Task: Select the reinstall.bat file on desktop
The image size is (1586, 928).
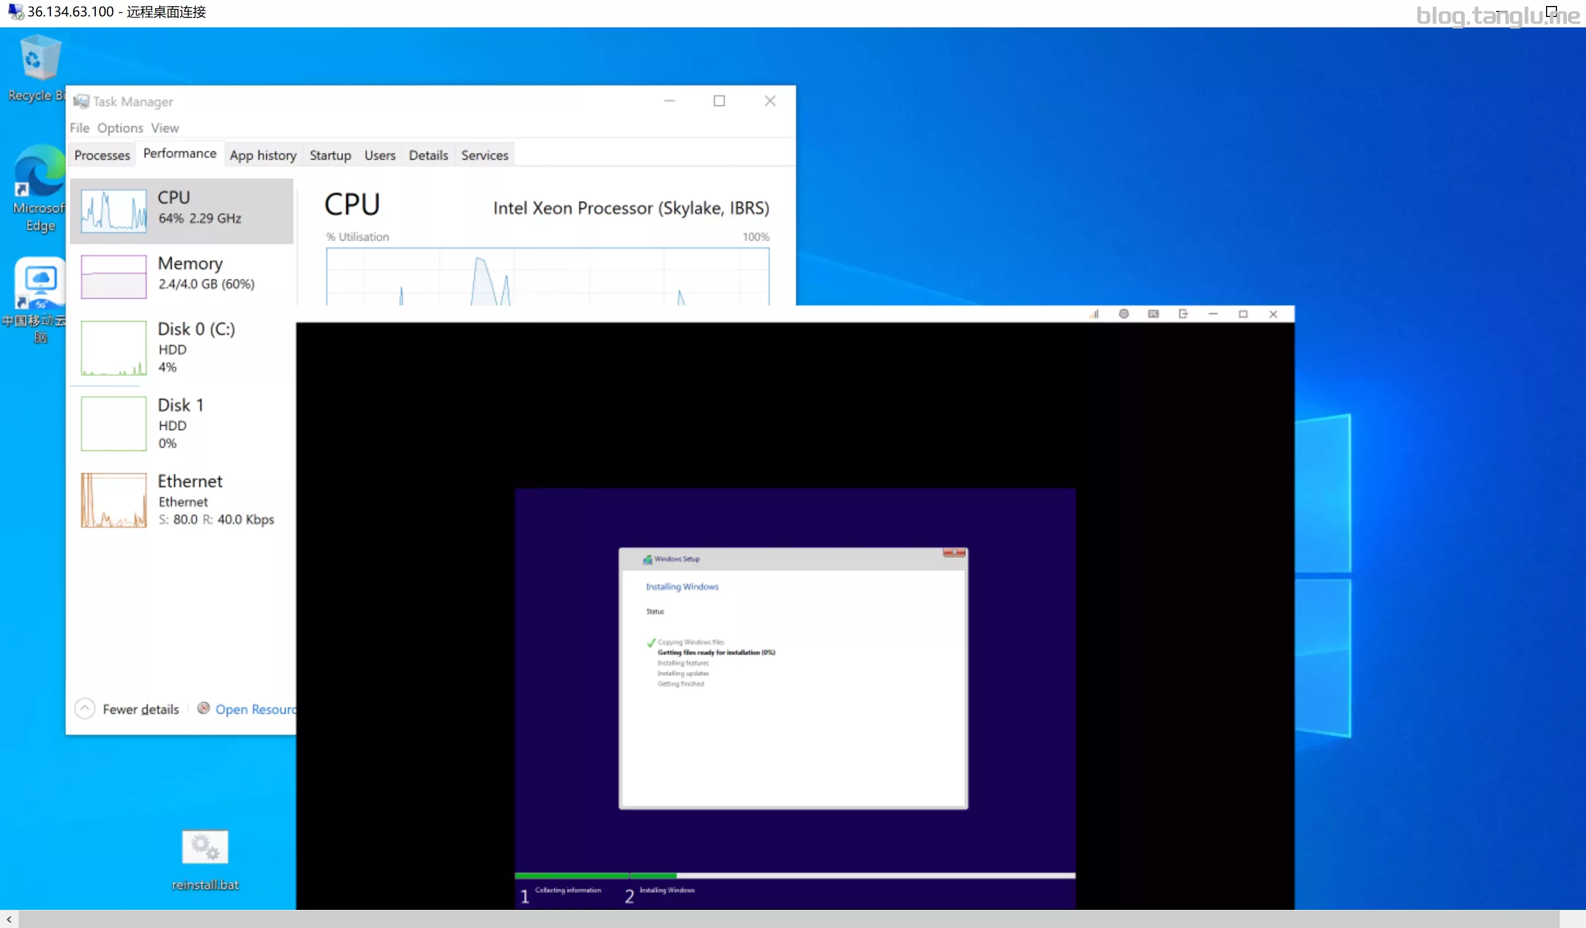Action: tap(205, 860)
